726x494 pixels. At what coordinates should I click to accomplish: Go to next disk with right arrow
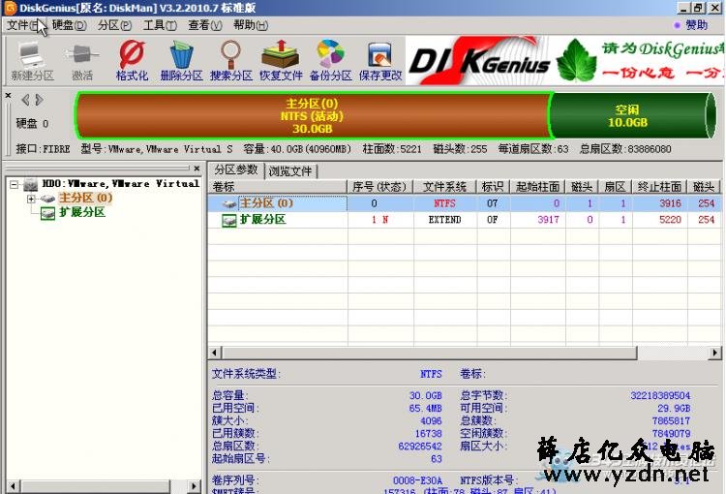[40, 100]
